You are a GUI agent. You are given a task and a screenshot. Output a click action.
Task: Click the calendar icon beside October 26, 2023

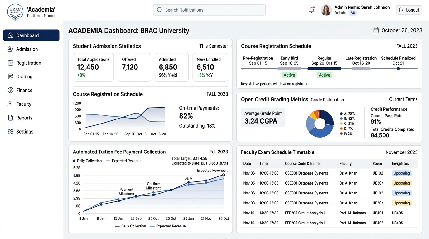point(376,30)
